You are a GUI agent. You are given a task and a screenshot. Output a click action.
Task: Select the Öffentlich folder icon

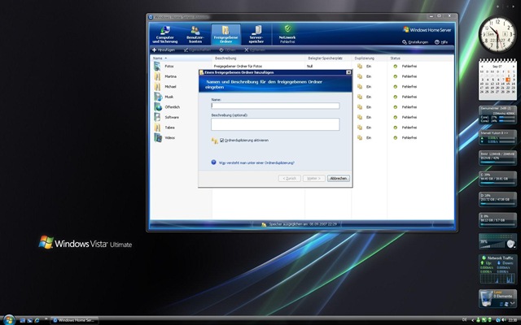[x=158, y=107]
